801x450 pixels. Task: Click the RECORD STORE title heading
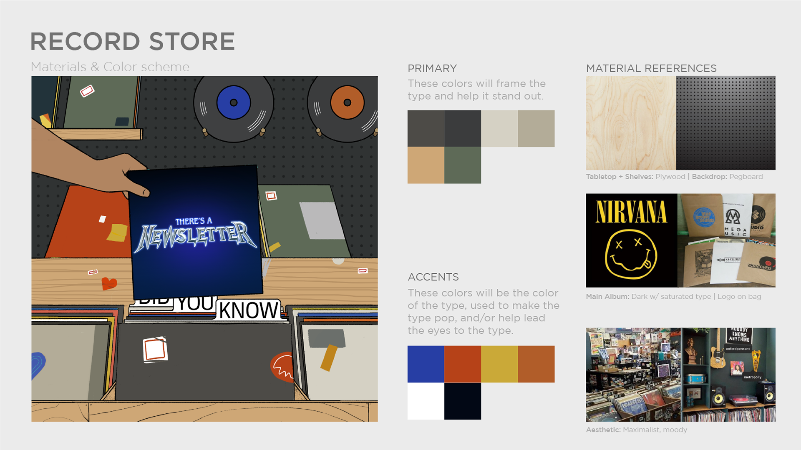coord(133,42)
